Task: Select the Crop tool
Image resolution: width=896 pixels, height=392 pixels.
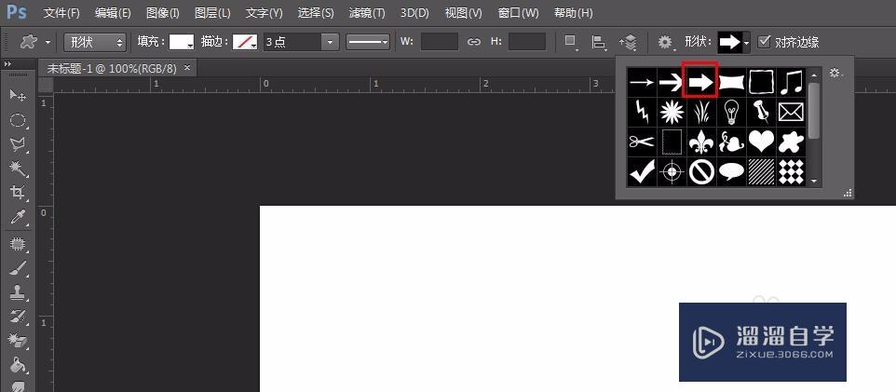Action: (19, 193)
